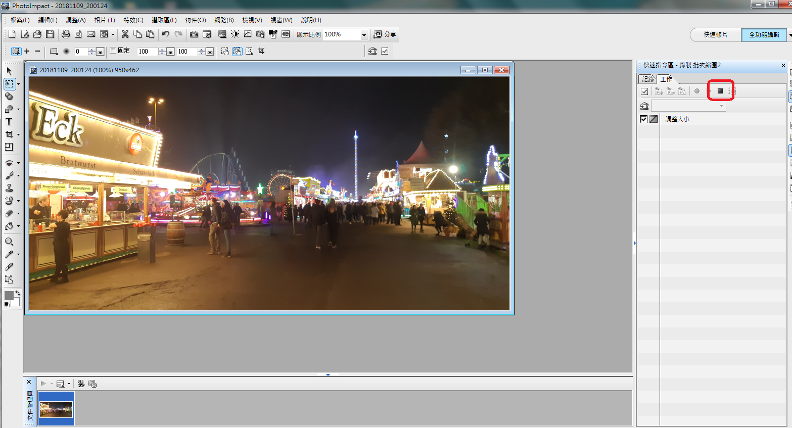The height and width of the screenshot is (428, 792).
Task: Select the Crop tool in toolbox
Action: pyautogui.click(x=9, y=134)
